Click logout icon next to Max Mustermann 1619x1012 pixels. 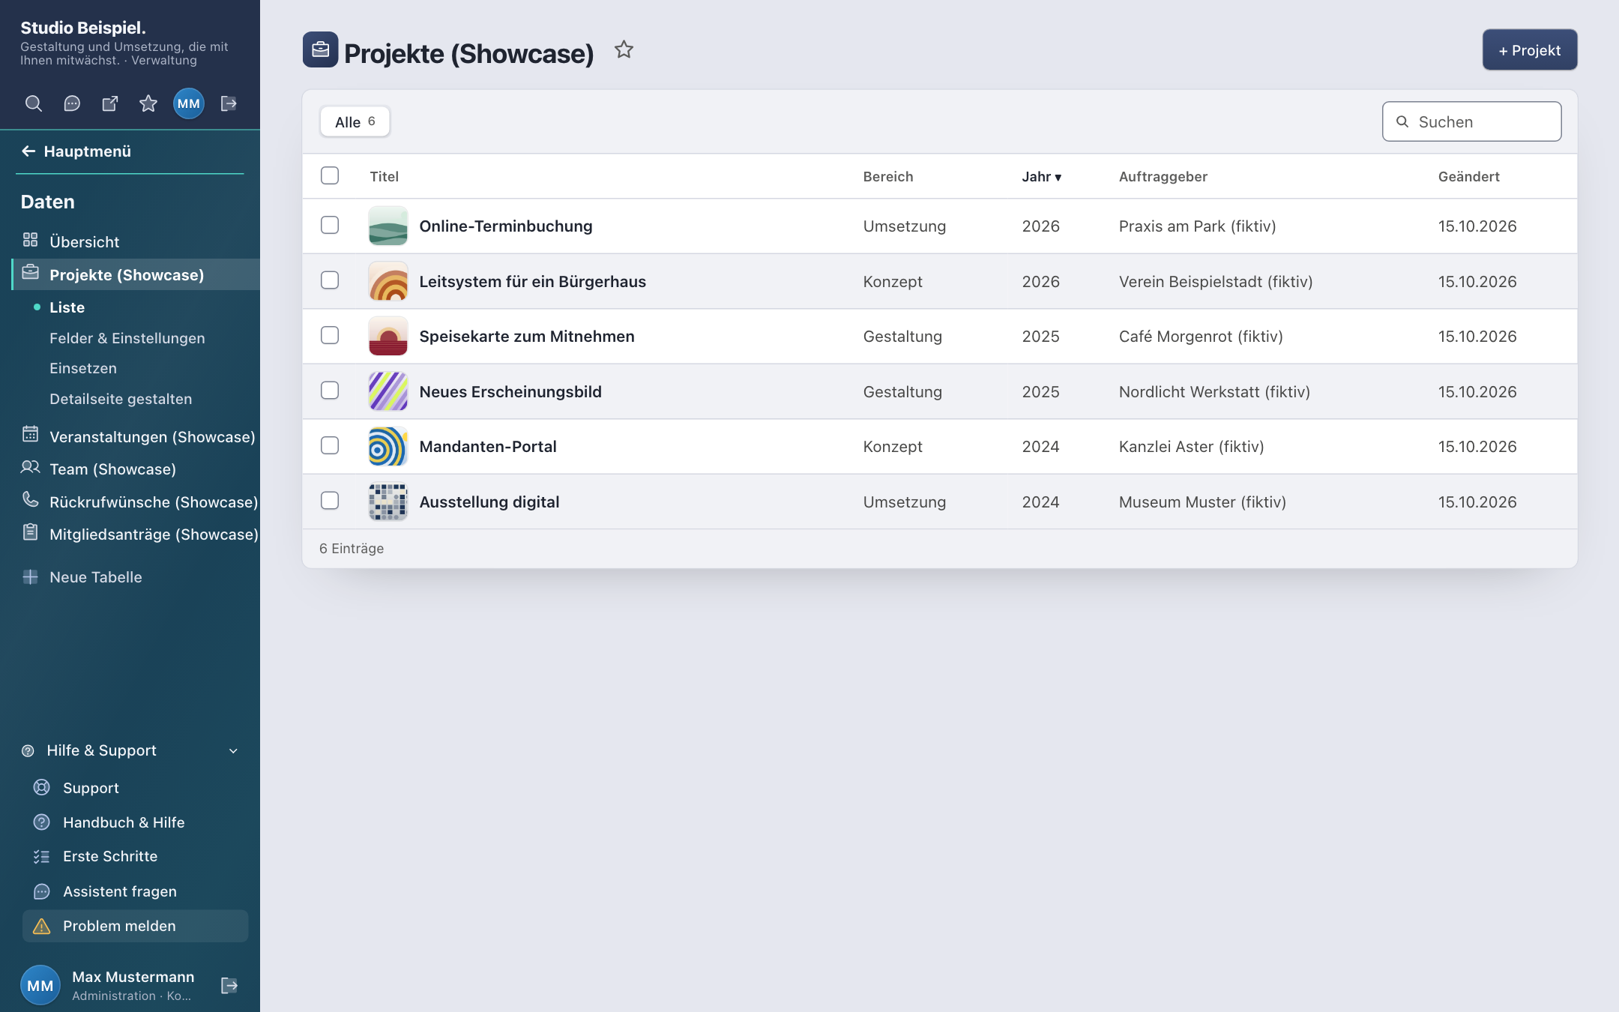[229, 985]
